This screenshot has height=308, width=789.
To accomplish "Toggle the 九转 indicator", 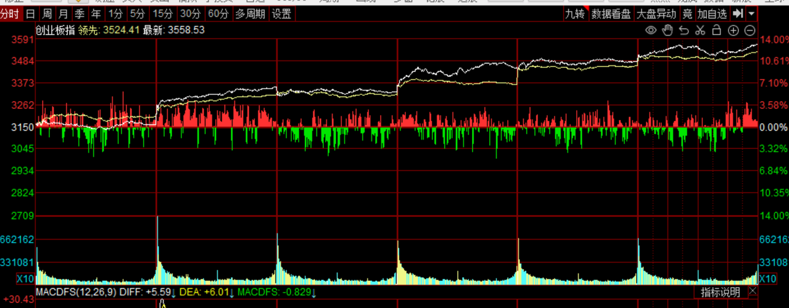I will click(575, 14).
